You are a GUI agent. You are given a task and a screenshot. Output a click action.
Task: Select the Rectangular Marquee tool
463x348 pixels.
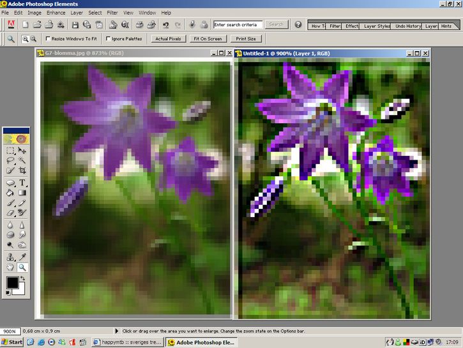point(10,151)
